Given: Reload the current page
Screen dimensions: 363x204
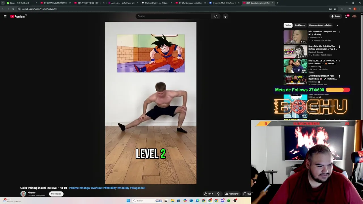Looking at the screenshot, I should coord(13,9).
